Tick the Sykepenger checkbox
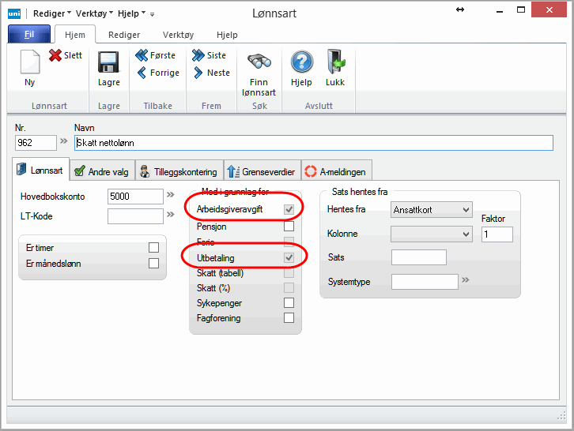 [x=289, y=302]
